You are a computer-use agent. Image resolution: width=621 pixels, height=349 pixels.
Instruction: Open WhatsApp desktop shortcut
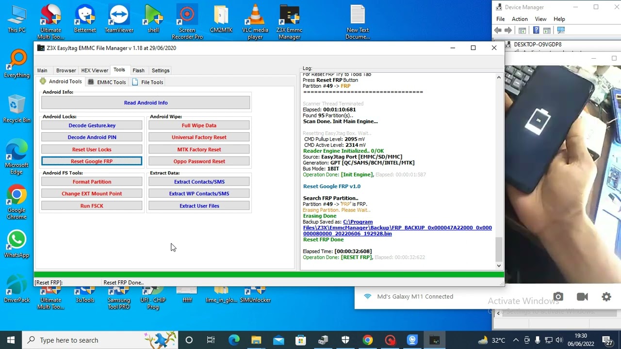[16, 244]
